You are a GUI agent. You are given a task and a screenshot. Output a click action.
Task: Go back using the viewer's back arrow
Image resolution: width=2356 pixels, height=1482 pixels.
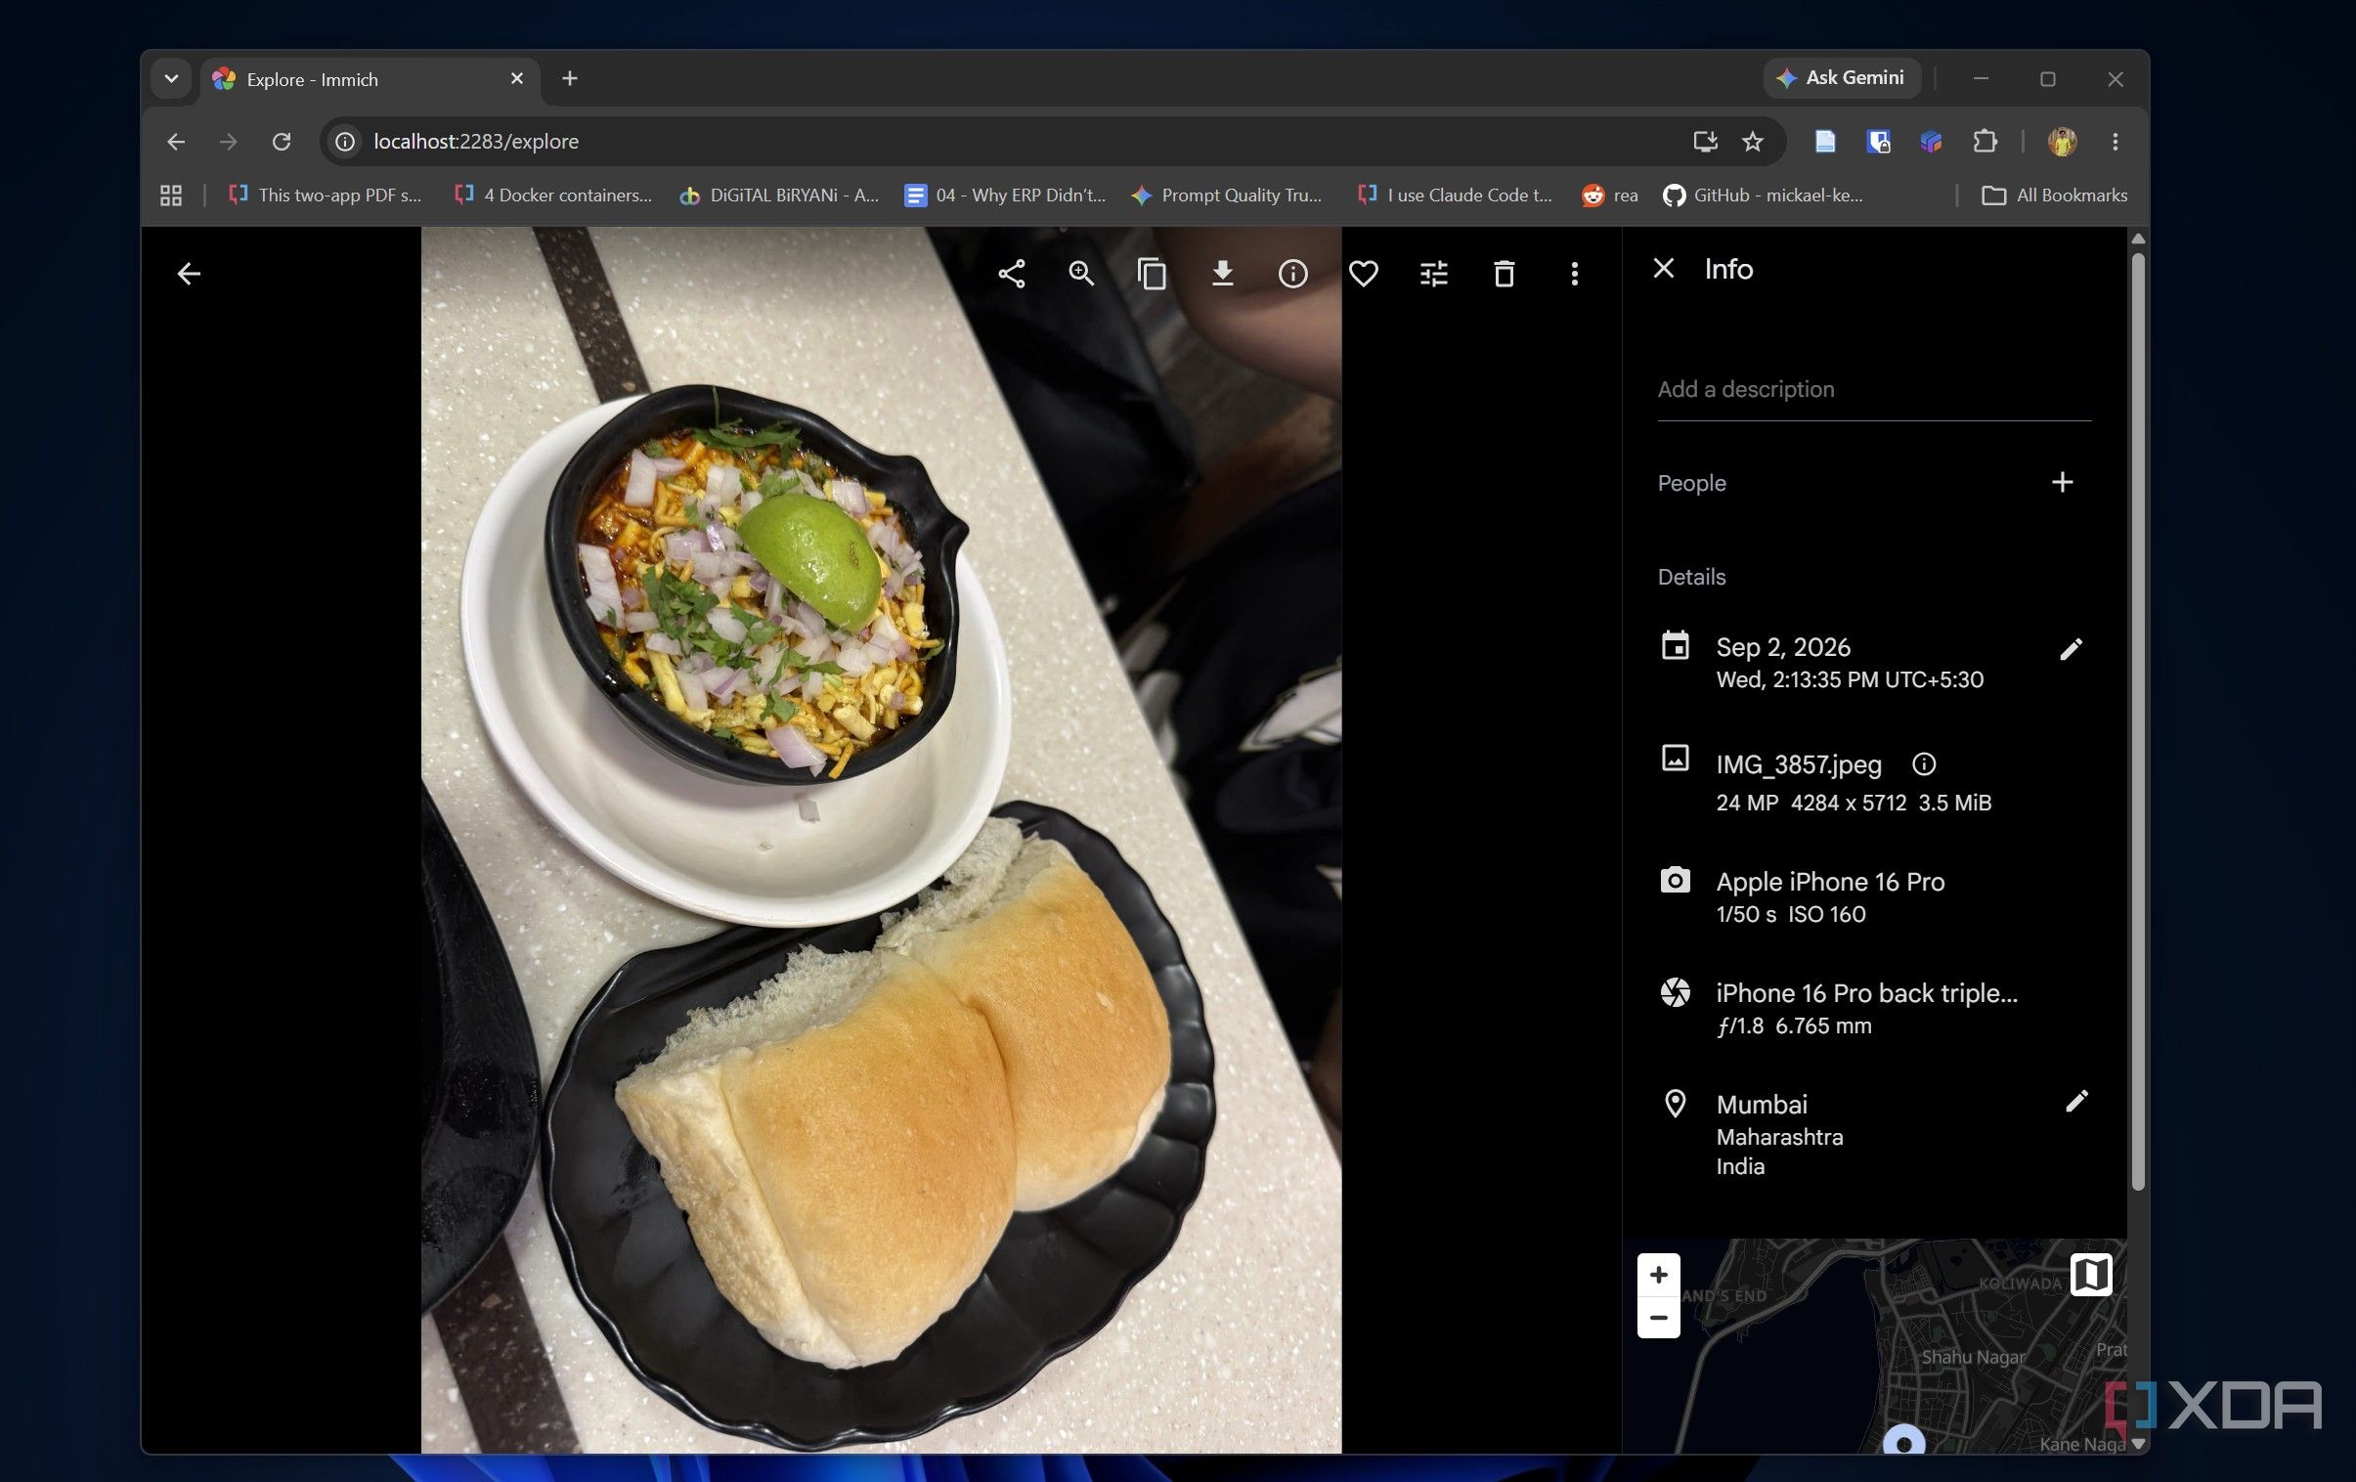189,274
